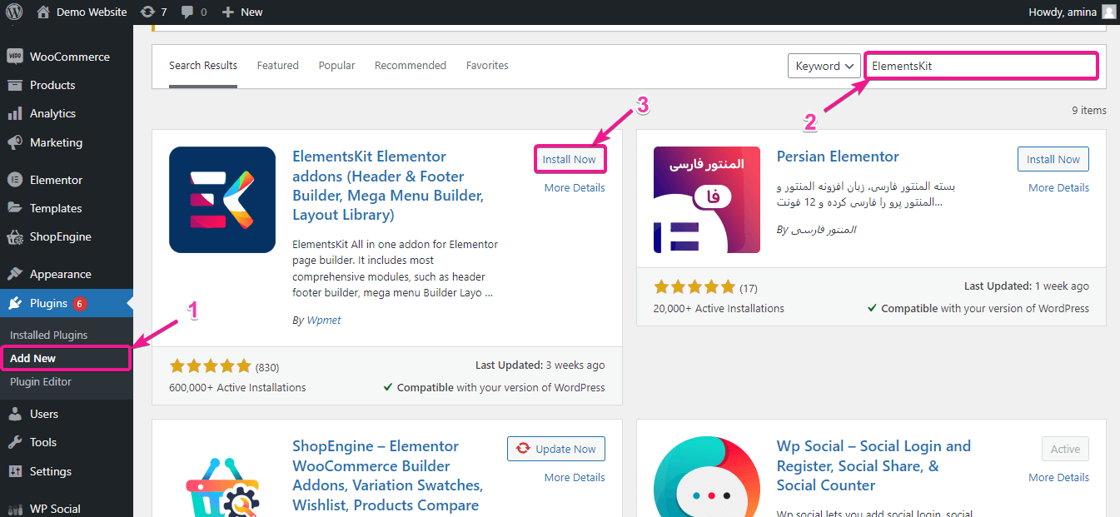The height and width of the screenshot is (517, 1120).
Task: Open the updates icon showing 7
Action: pos(148,12)
